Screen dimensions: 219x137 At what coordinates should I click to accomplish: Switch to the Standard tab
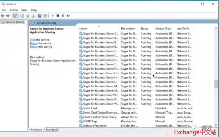click(52, 130)
